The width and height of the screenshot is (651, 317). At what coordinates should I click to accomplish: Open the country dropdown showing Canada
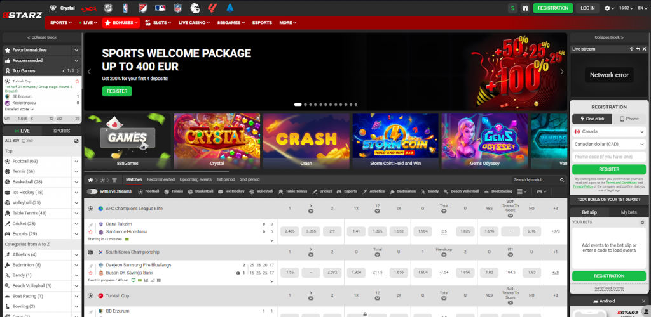[x=609, y=132]
